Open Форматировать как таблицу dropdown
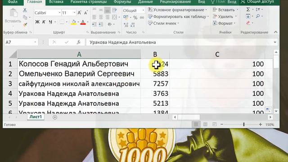The height and width of the screenshot is (162, 288). [x=179, y=17]
